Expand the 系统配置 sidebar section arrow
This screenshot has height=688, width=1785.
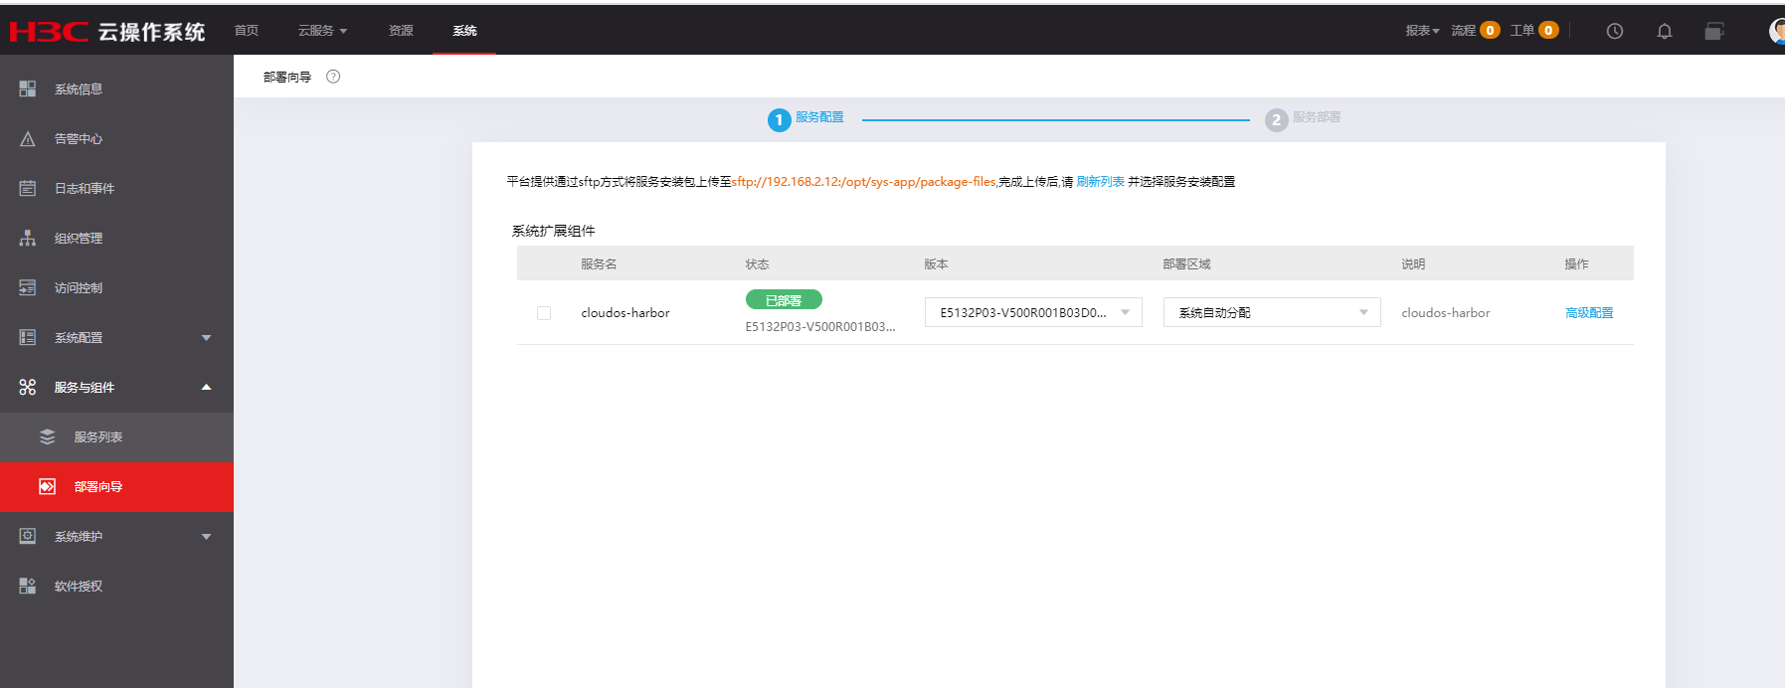click(x=207, y=338)
